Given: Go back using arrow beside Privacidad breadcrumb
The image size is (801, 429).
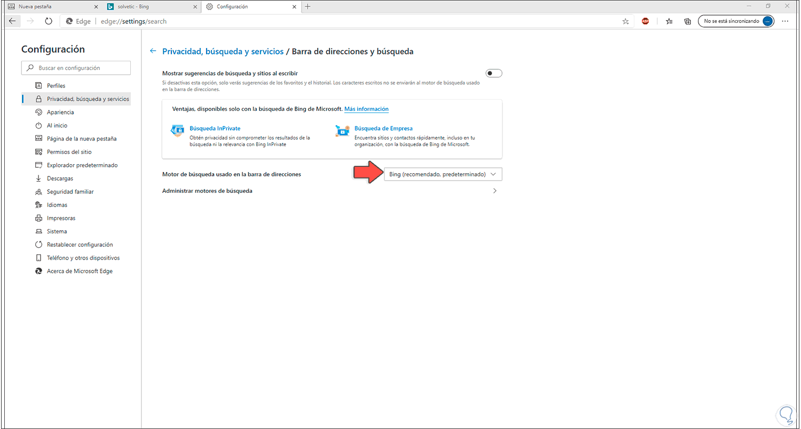Looking at the screenshot, I should click(x=153, y=51).
